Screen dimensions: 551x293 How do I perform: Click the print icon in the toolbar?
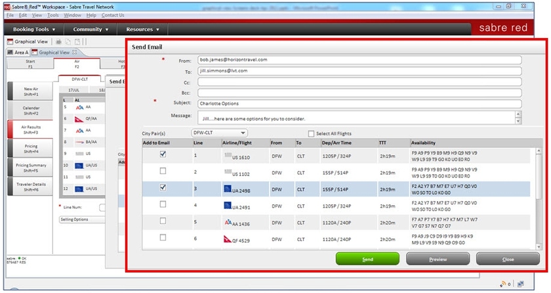(x=57, y=41)
